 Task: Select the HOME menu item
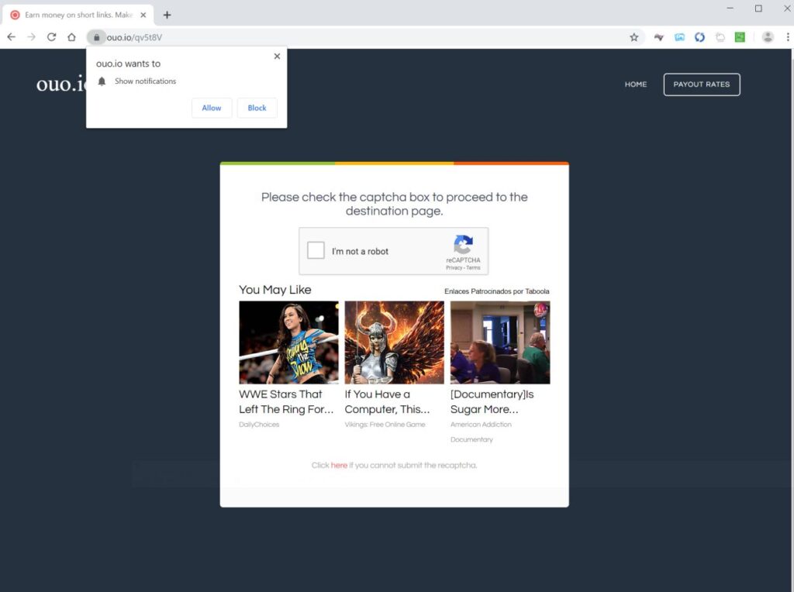[636, 84]
